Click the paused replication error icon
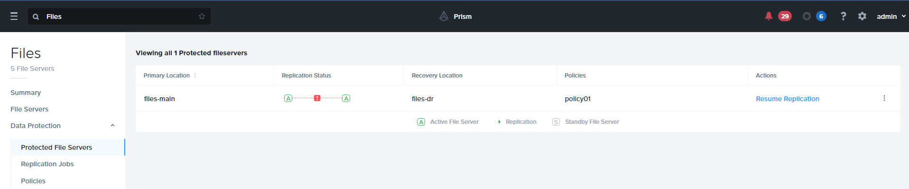The width and height of the screenshot is (909, 189). coord(317,98)
